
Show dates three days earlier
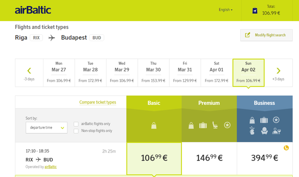coord(29,73)
